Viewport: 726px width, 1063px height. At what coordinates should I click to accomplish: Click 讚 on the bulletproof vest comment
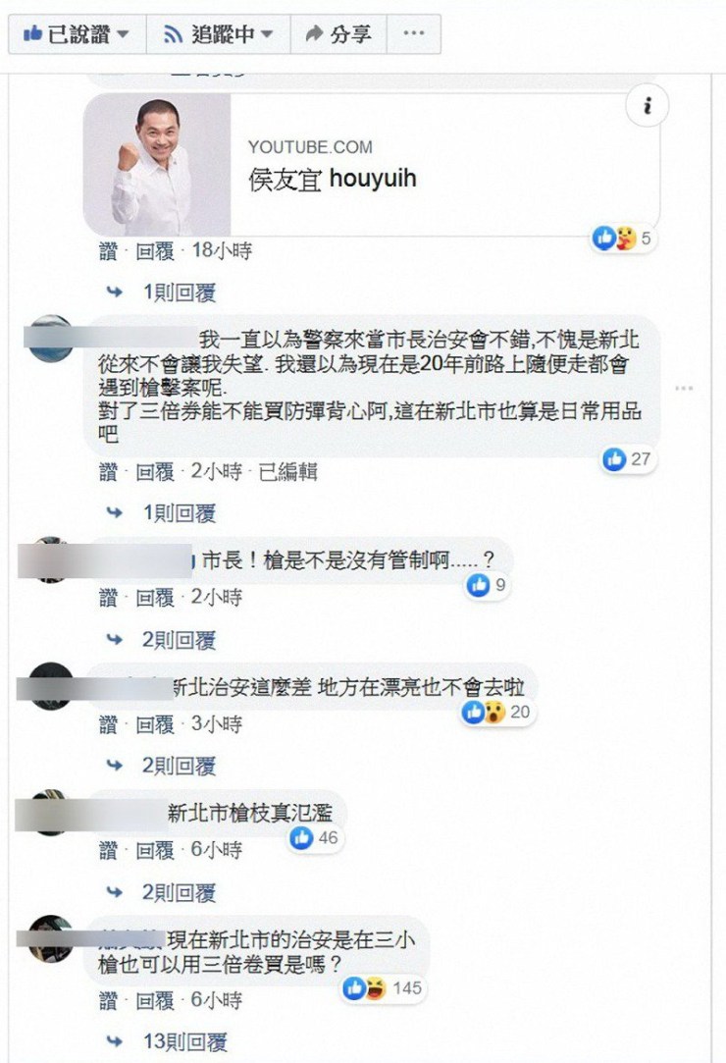pyautogui.click(x=109, y=471)
